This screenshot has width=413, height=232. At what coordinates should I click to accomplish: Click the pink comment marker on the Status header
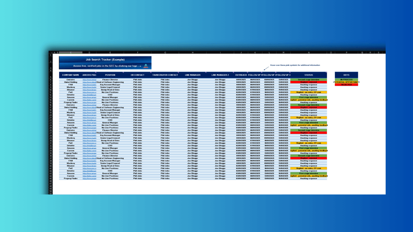tap(327, 72)
